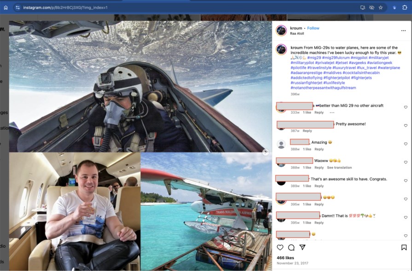Like the 'Waoww' comment
412x271 pixels.
[406, 162]
